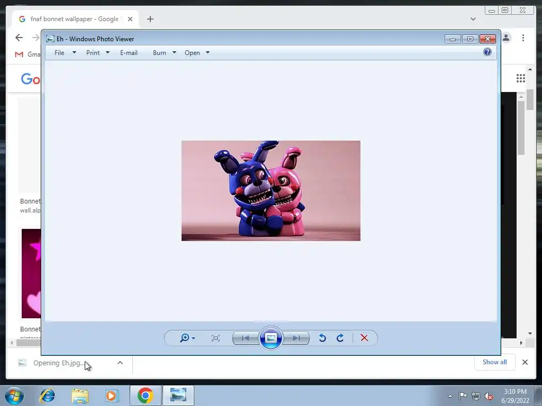The image size is (542, 406).
Task: Open the Photo Viewer zoom magnifier
Action: (185, 338)
